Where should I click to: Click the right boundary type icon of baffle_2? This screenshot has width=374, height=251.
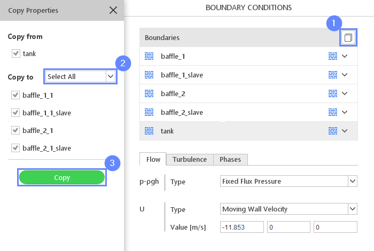tap(333, 93)
